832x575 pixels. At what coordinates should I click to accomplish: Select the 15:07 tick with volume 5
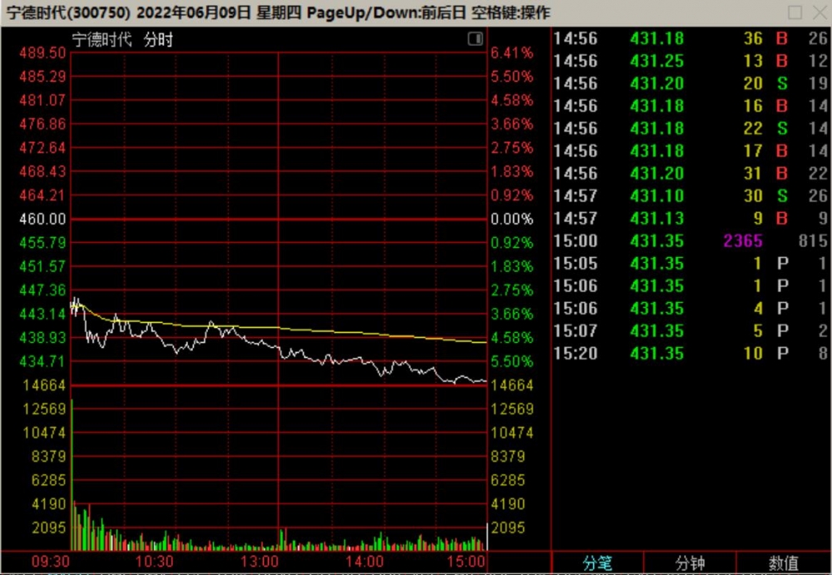tap(691, 331)
